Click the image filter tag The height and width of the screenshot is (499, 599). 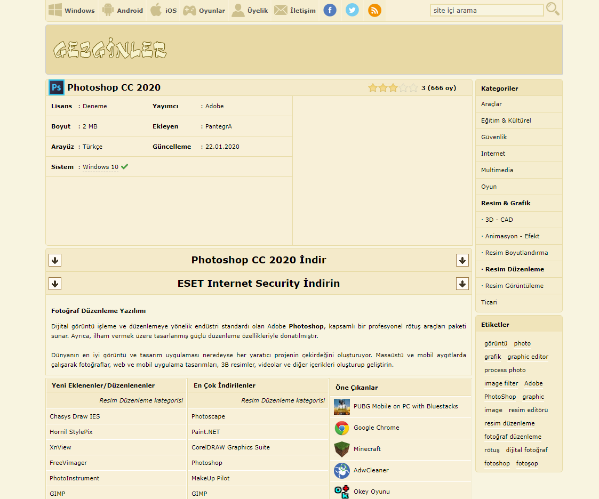click(x=501, y=383)
